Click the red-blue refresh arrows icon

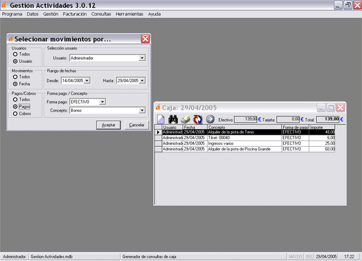[198, 119]
